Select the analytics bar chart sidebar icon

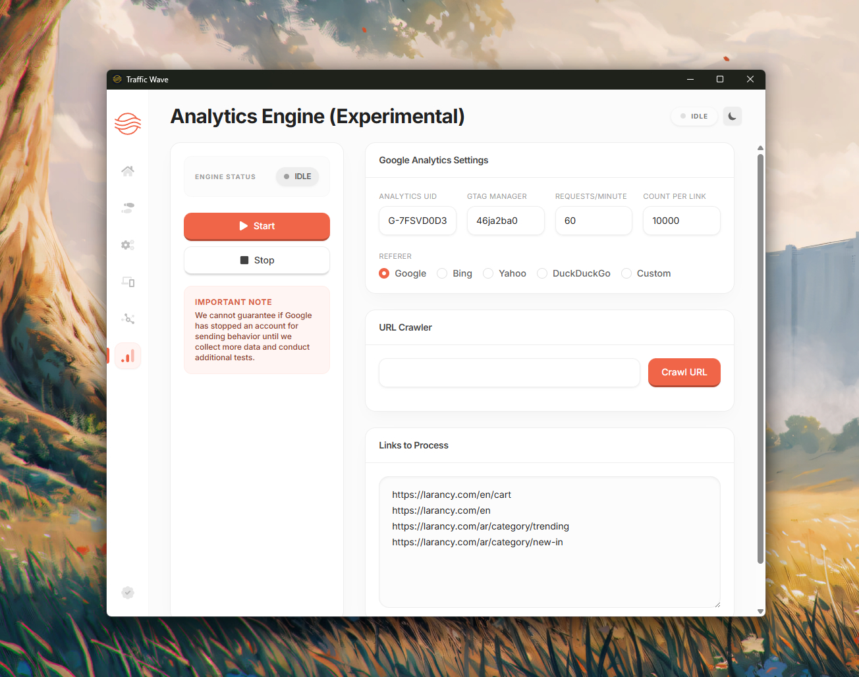click(128, 356)
